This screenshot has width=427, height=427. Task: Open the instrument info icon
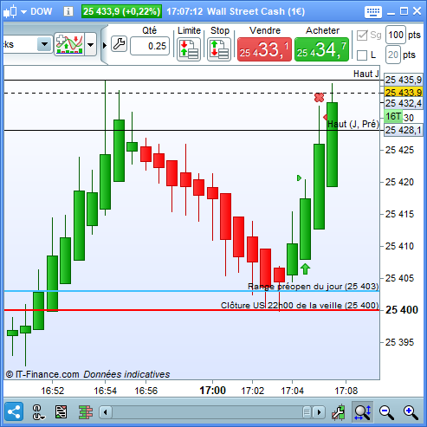click(68, 11)
